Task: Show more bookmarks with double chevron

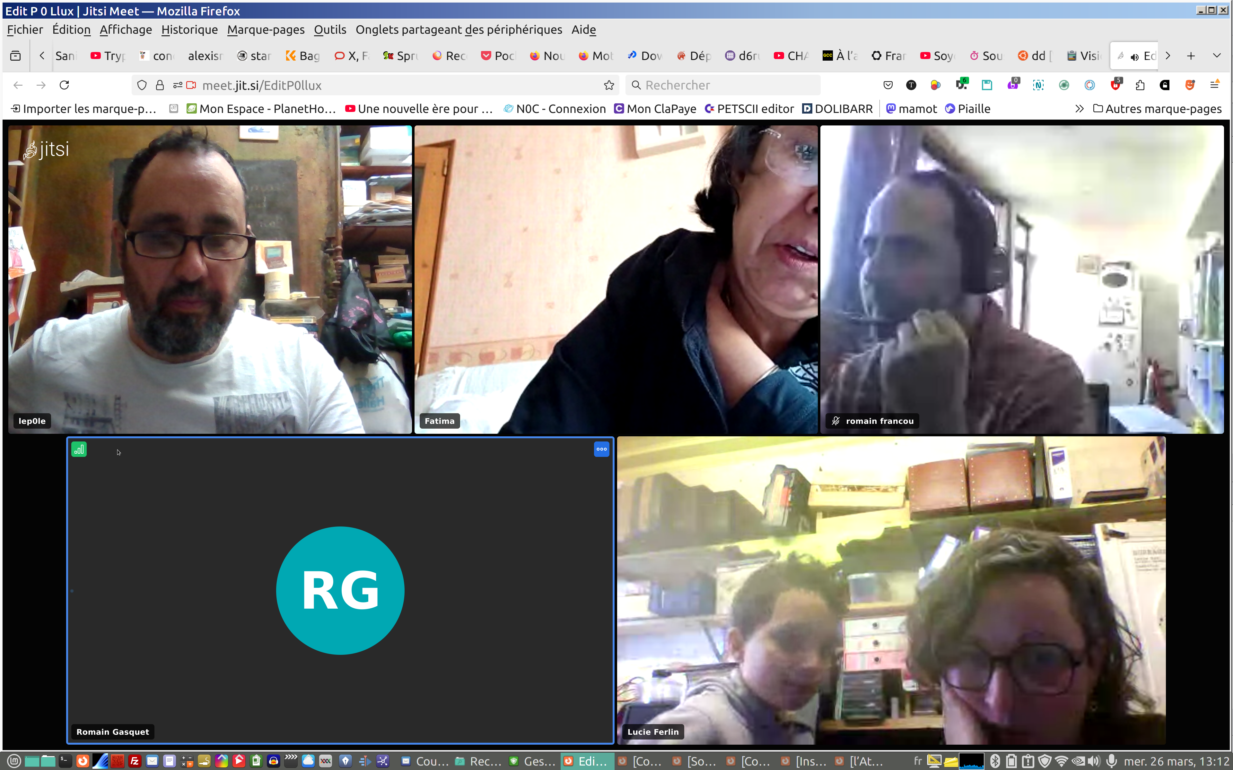Action: [x=1079, y=108]
